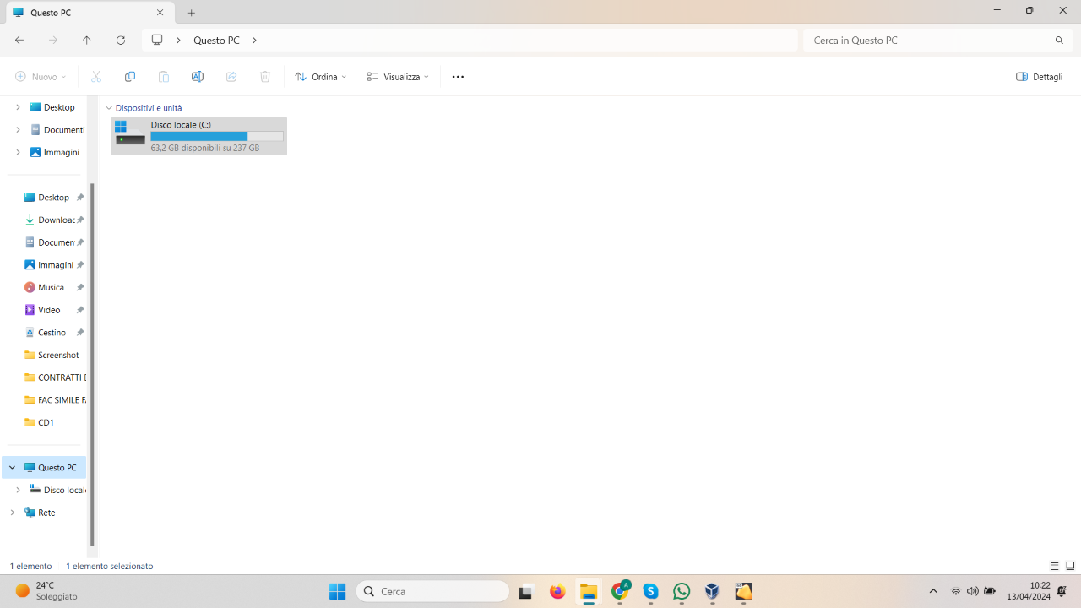Screen dimensions: 1081x608
Task: Add a new tab with plus
Action: click(x=192, y=13)
